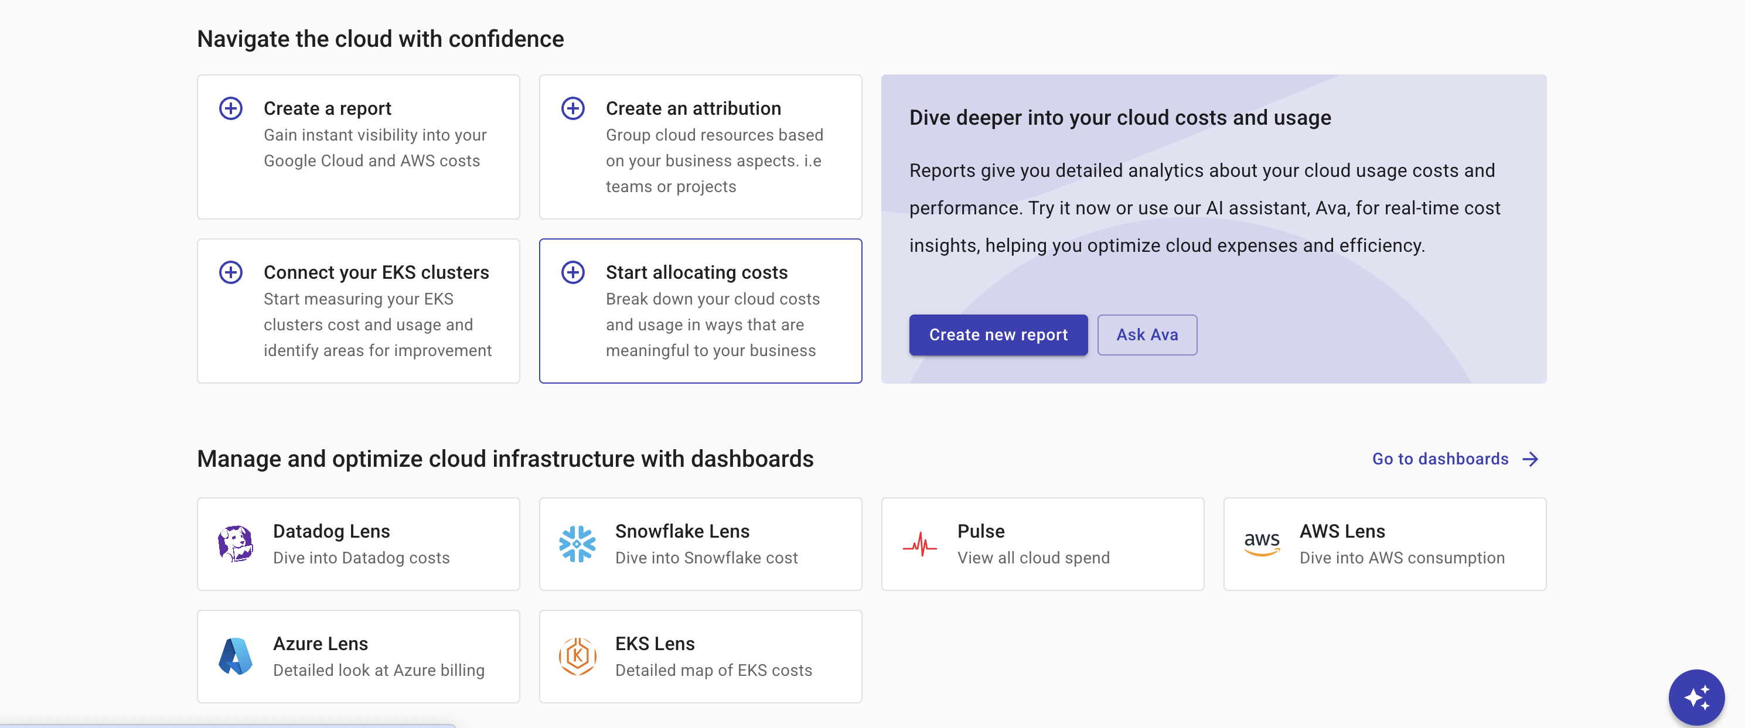This screenshot has height=728, width=1745.
Task: Select the Snowflake Lens card title
Action: pos(681,531)
